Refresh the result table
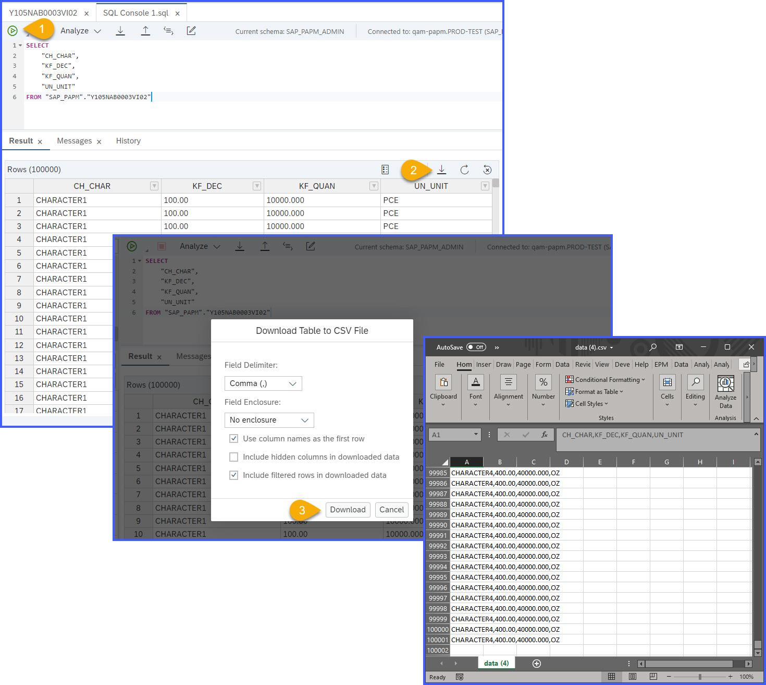This screenshot has height=685, width=766. pos(464,170)
